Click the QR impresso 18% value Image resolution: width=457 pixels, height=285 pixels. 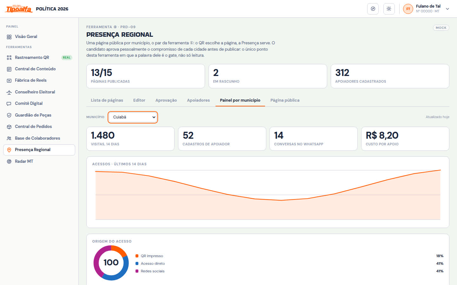tap(440, 256)
